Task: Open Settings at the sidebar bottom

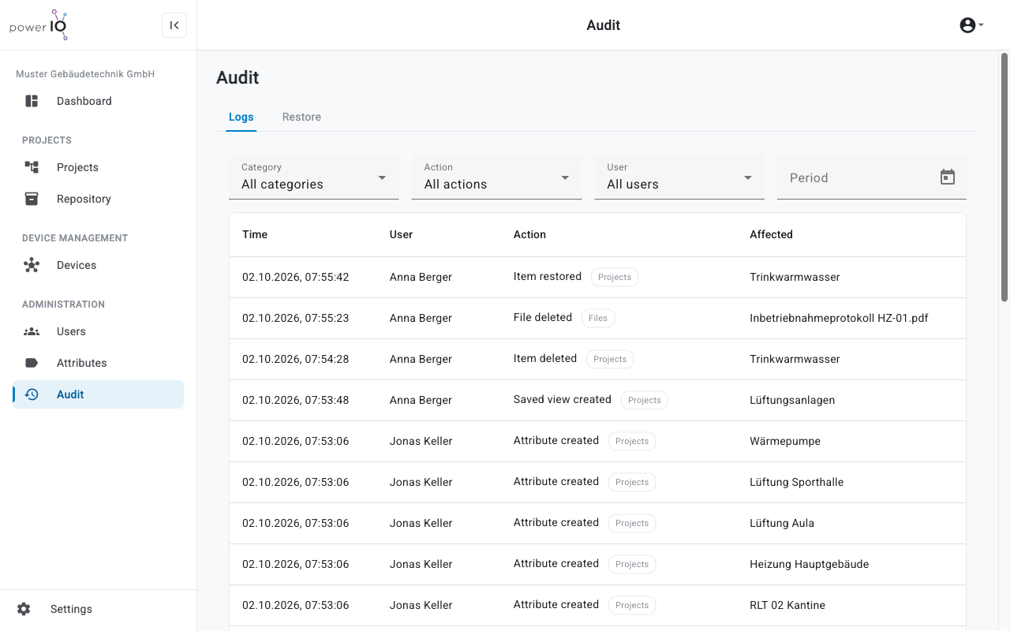Action: coord(98,609)
